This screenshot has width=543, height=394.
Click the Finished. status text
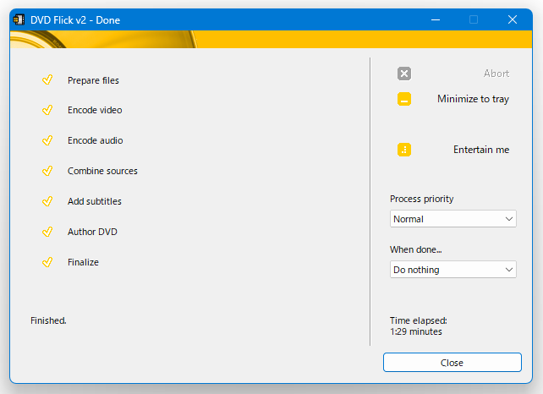[x=48, y=320]
